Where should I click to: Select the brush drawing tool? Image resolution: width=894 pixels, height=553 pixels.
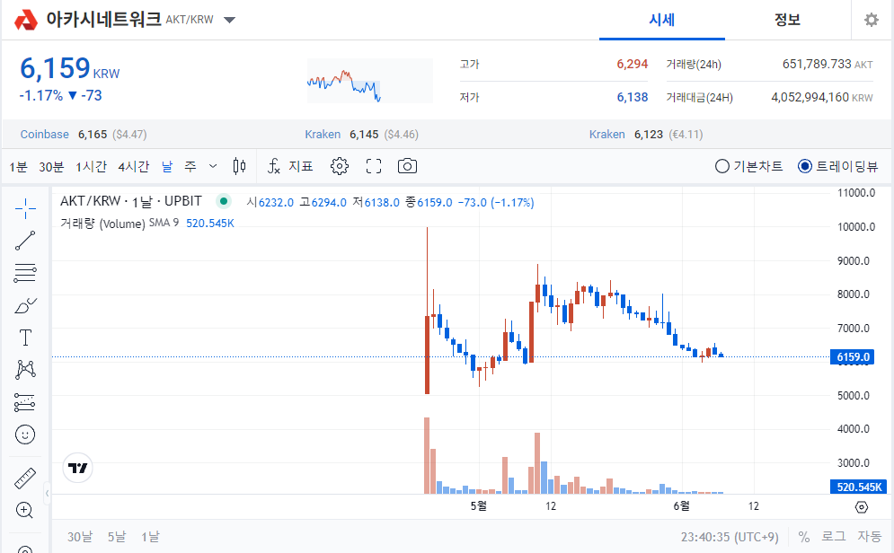[25, 306]
